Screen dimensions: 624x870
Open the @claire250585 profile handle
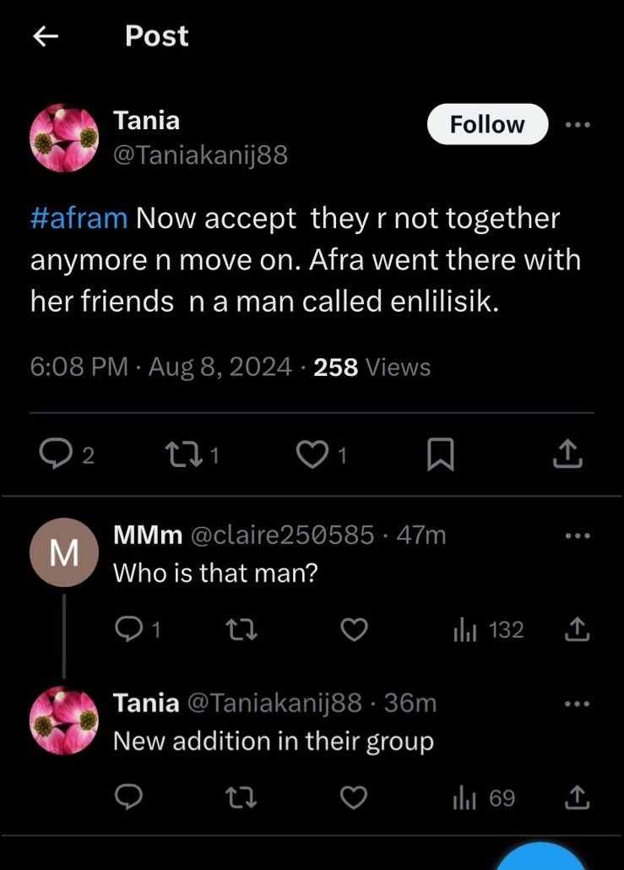[x=283, y=535]
